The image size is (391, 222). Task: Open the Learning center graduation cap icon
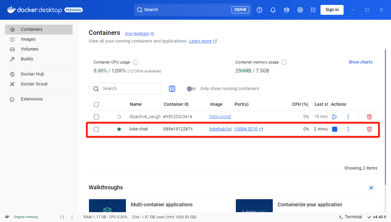point(287,10)
